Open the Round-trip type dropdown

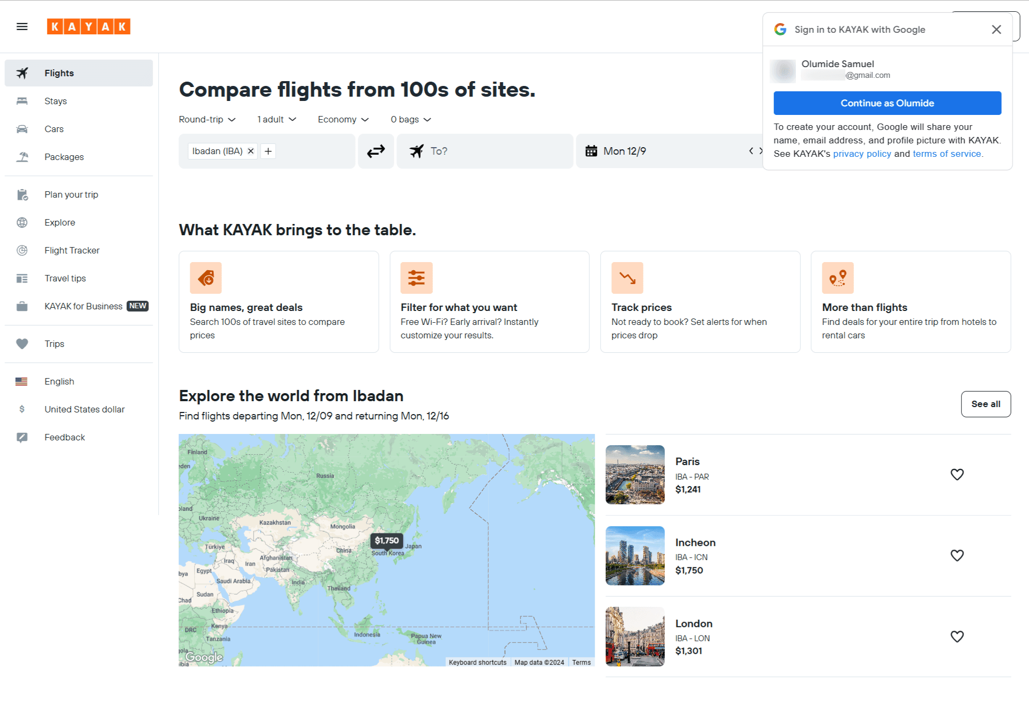207,119
